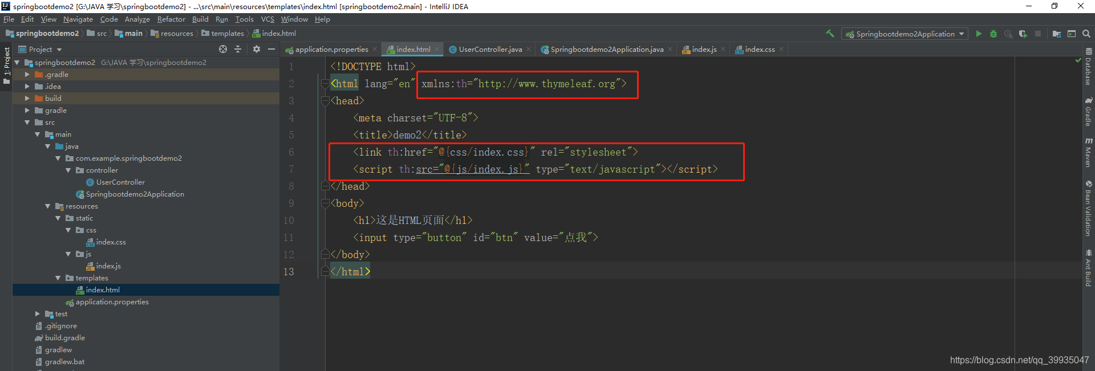The height and width of the screenshot is (371, 1095).
Task: Open the Run Anything toolbar icon
Action: click(x=1072, y=34)
